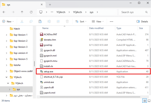Click the Cut scissors icon in toolbar
Screen dimensions: 151x103
pyautogui.click(x=22, y=22)
